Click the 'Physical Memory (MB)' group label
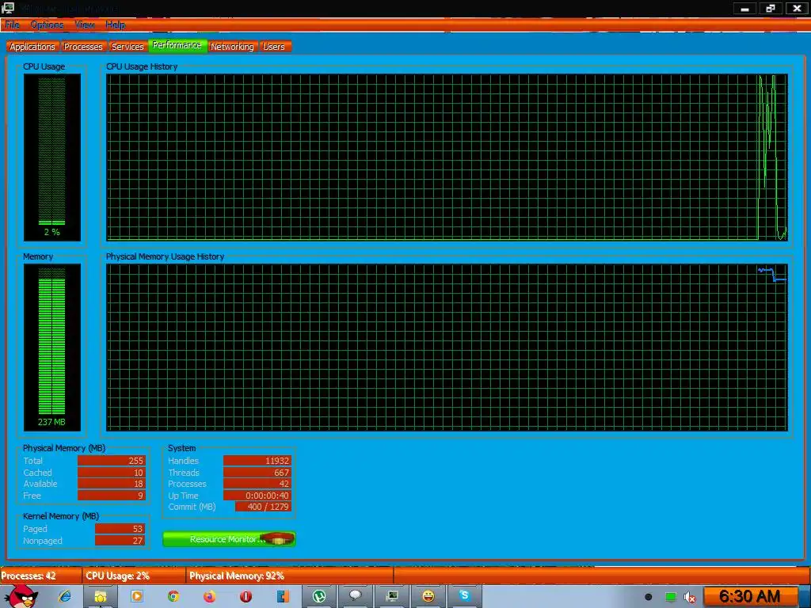This screenshot has width=811, height=608. pyautogui.click(x=64, y=448)
